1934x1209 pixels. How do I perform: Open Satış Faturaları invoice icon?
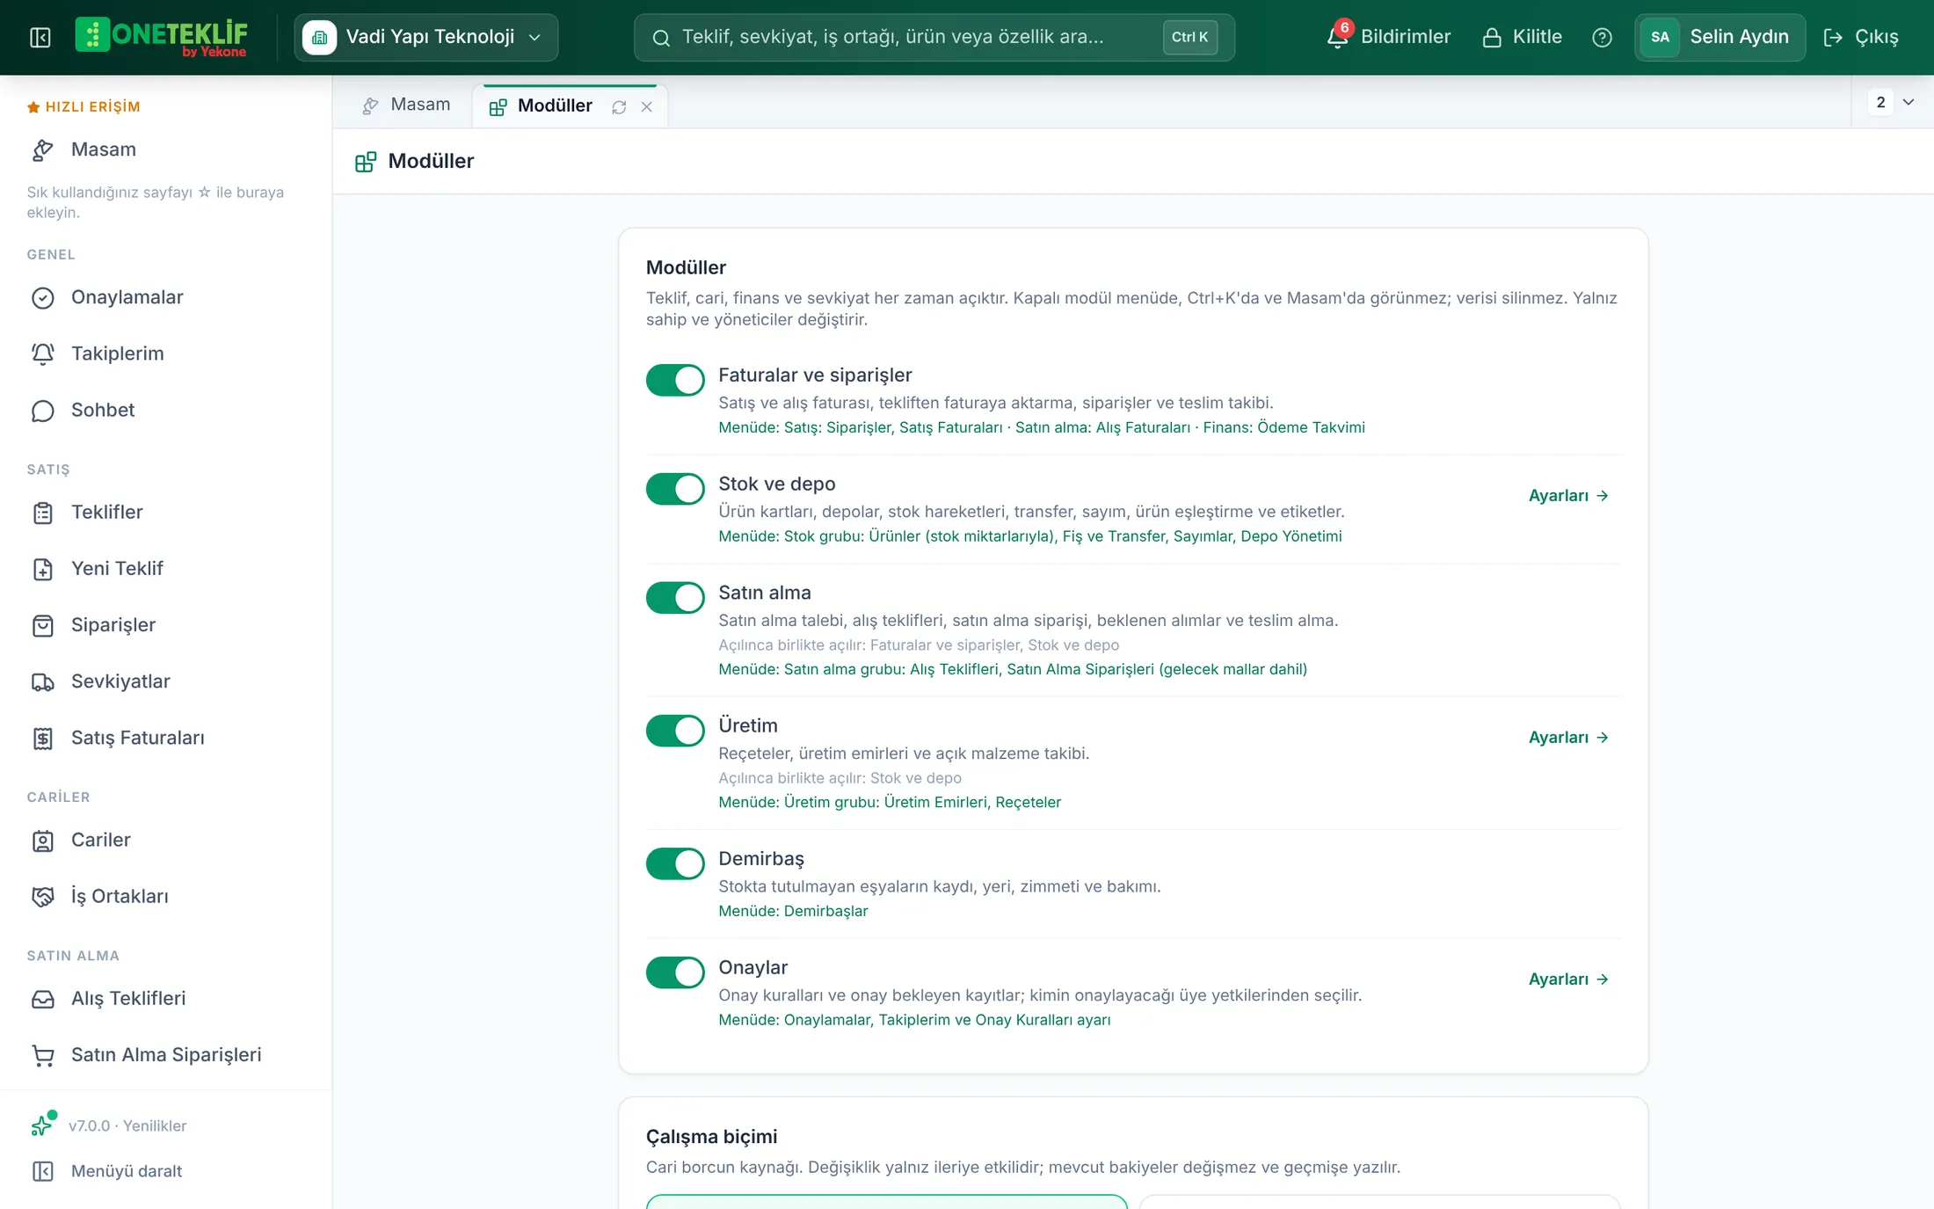point(43,738)
